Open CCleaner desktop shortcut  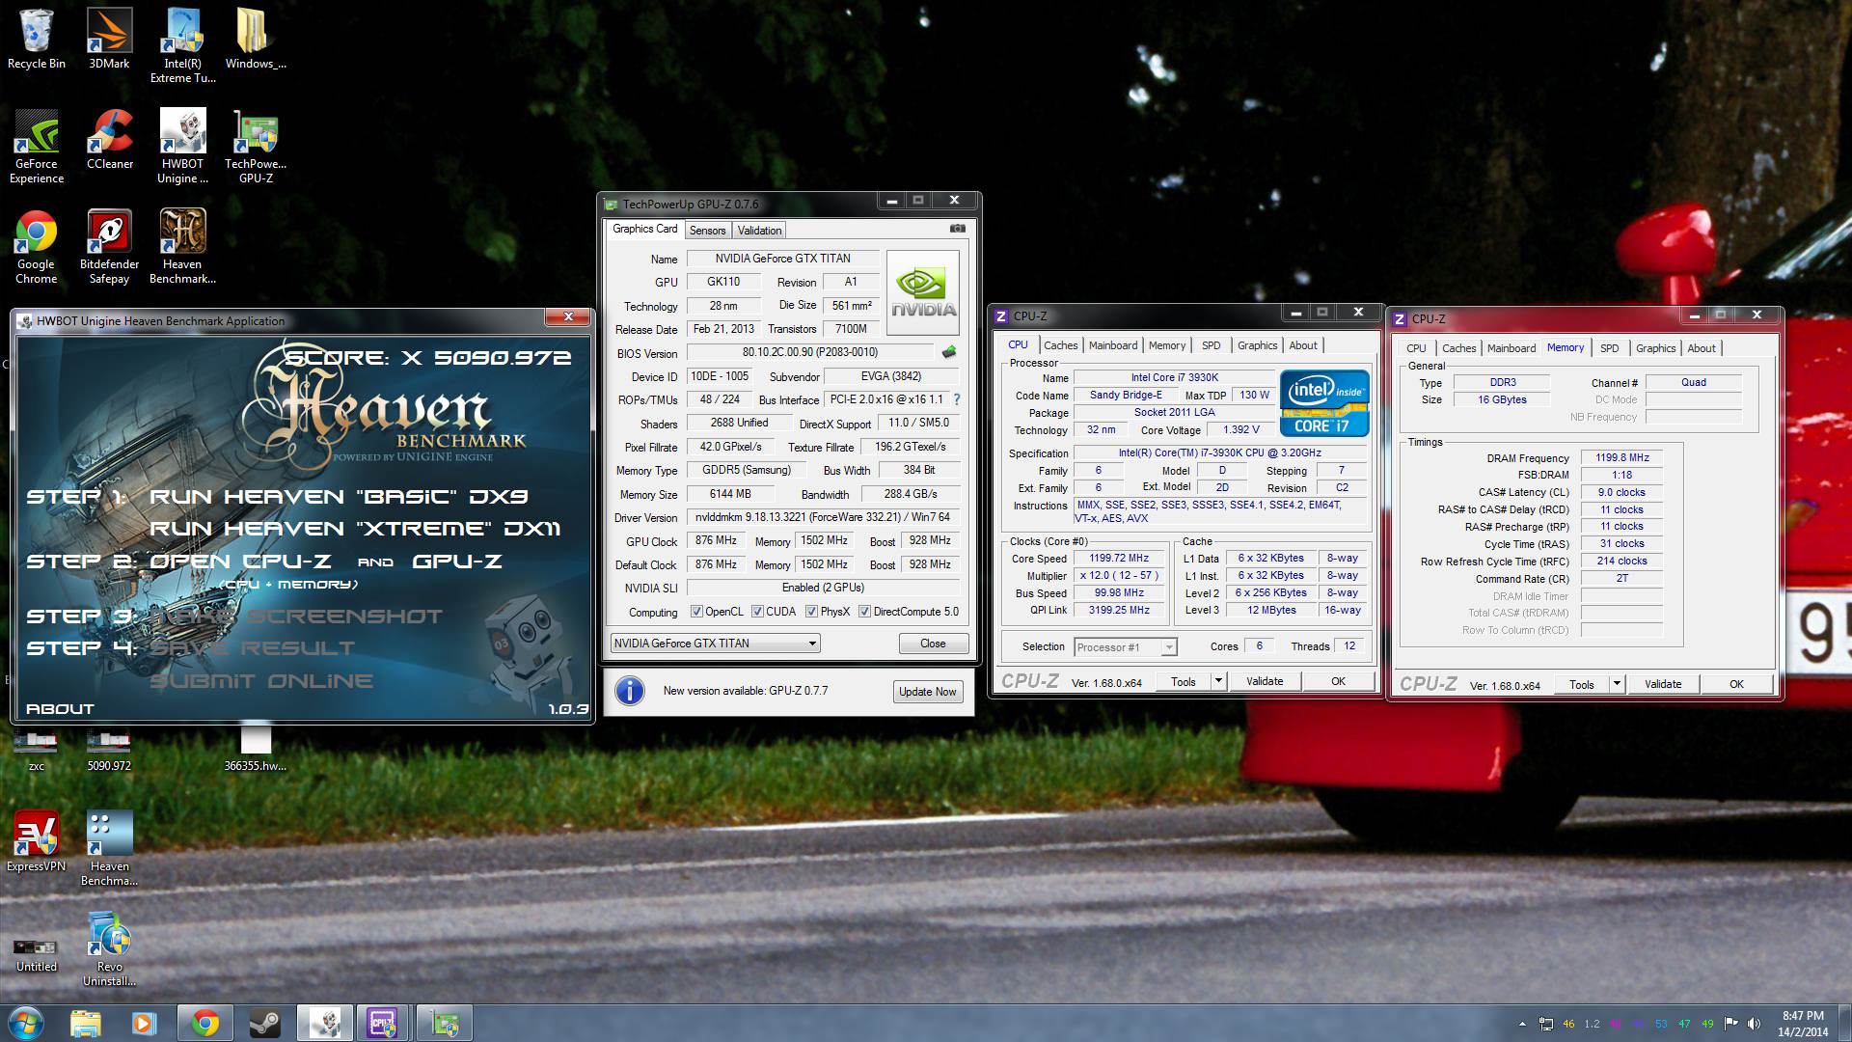pyautogui.click(x=109, y=139)
